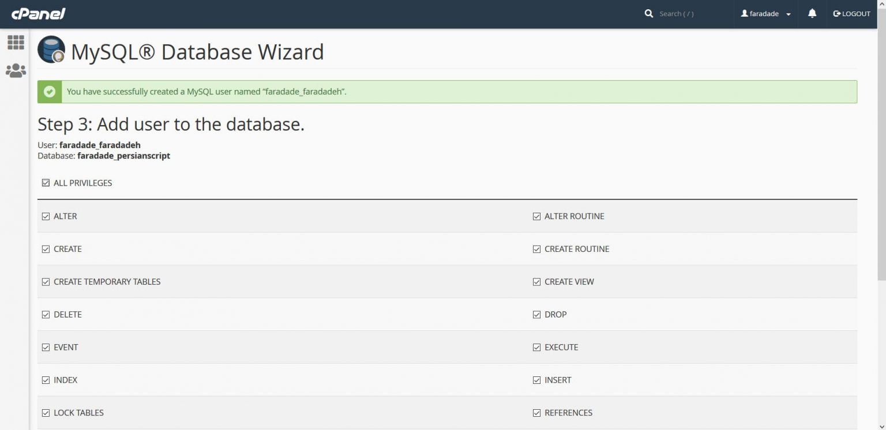
Task: Toggle the CREATE VIEW checkbox
Action: (x=536, y=282)
